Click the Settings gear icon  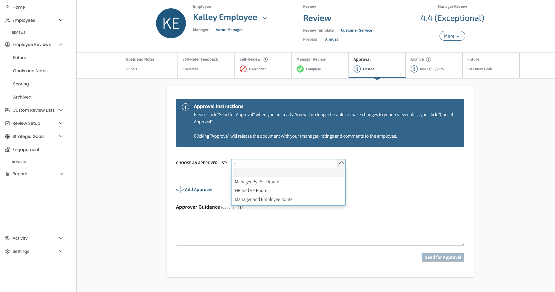coord(7,251)
